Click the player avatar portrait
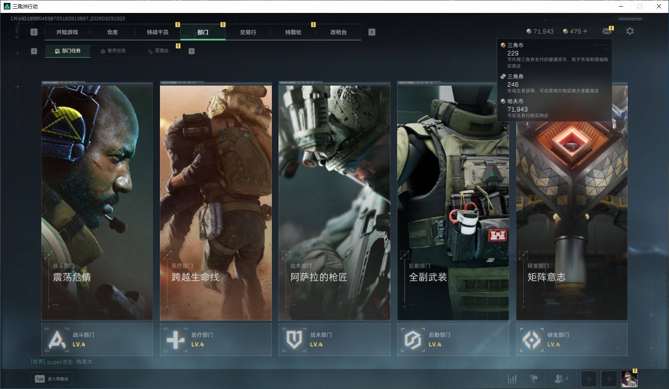 click(x=629, y=379)
